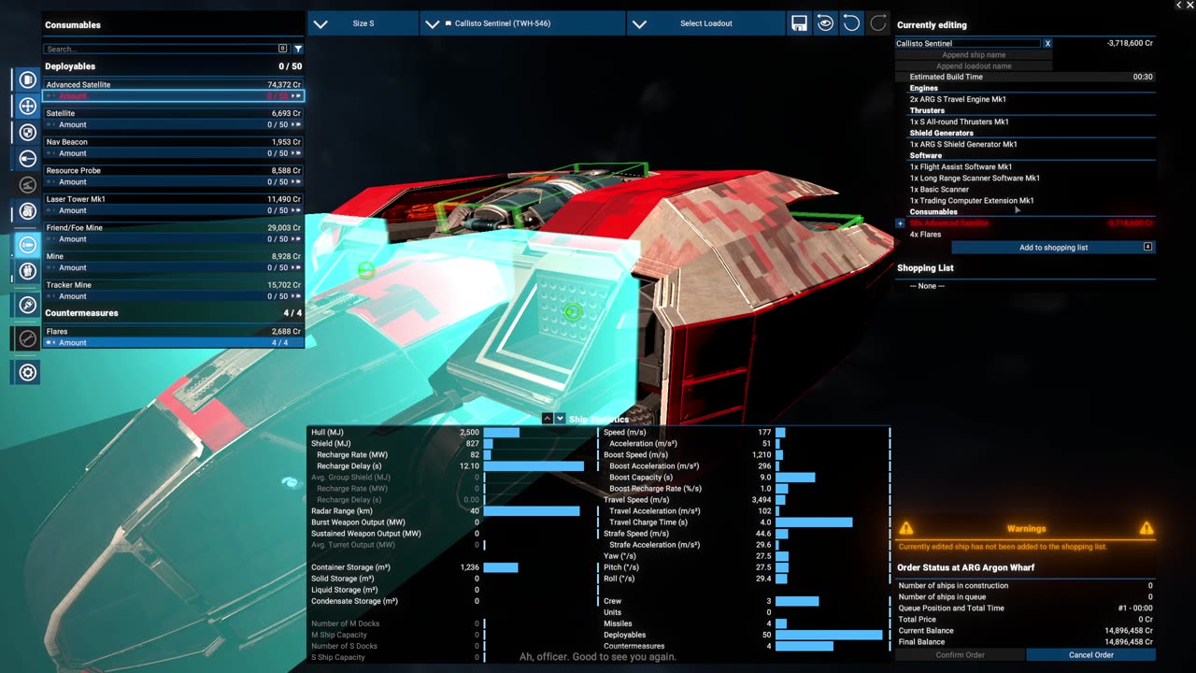Save loadout with floppy disk icon
1196x673 pixels.
point(799,23)
